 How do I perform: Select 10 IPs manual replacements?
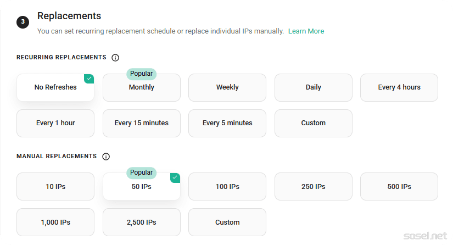pos(55,187)
